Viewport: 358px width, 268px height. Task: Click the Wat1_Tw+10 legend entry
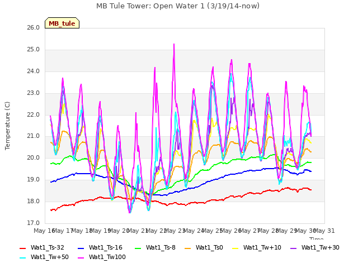click(x=257, y=248)
